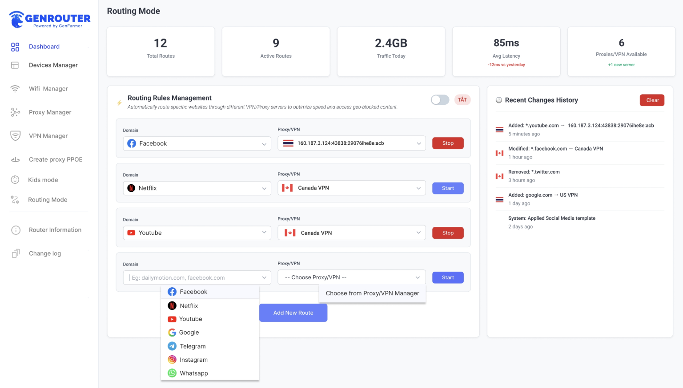Image resolution: width=683 pixels, height=388 pixels.
Task: Click the Instagram icon in dropdown list
Action: click(172, 360)
